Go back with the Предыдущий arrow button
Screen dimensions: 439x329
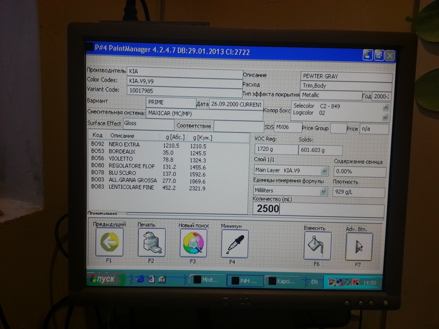pyautogui.click(x=109, y=242)
